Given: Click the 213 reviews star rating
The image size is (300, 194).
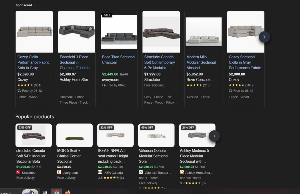Looking at the screenshot, I should pos(198,85).
